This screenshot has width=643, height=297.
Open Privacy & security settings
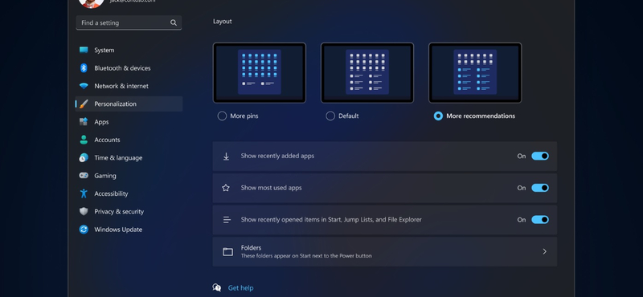click(119, 211)
